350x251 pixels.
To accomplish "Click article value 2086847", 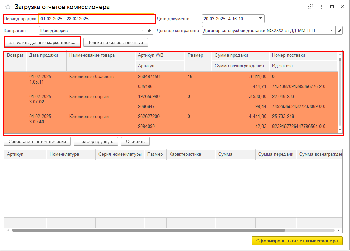I will 146,106.
